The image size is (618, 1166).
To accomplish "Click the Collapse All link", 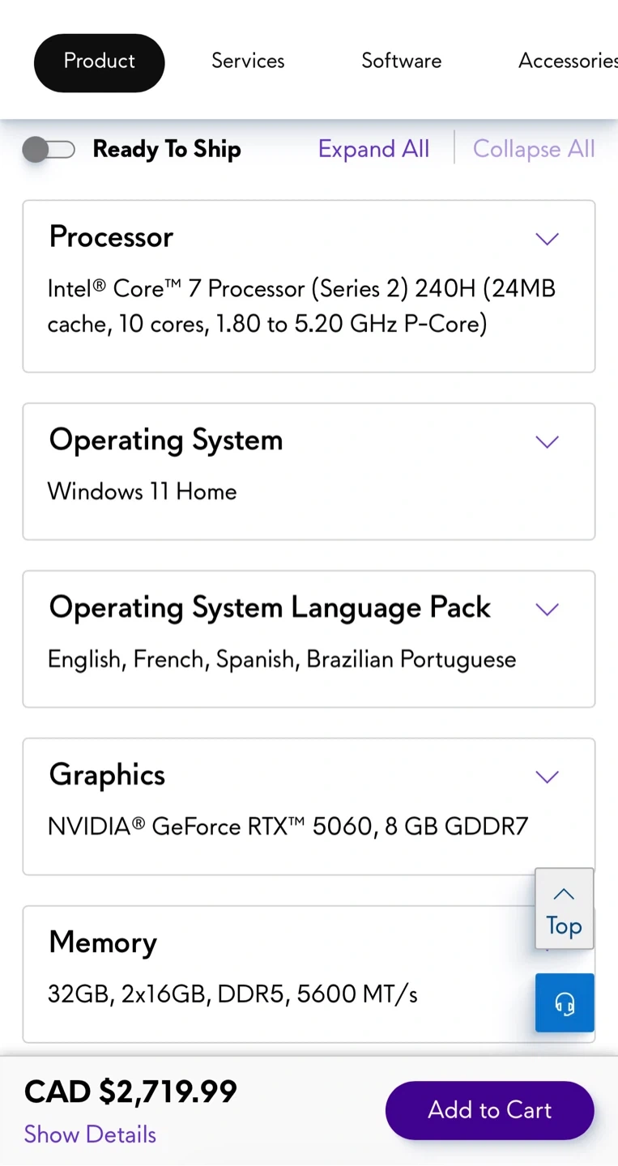I will (x=534, y=149).
